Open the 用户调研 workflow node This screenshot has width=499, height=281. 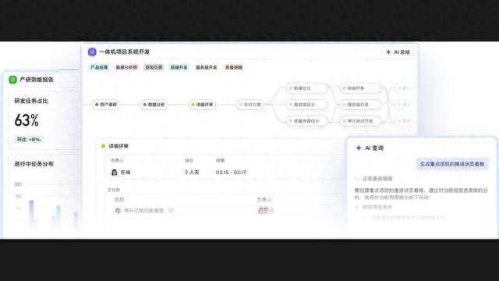coord(106,105)
